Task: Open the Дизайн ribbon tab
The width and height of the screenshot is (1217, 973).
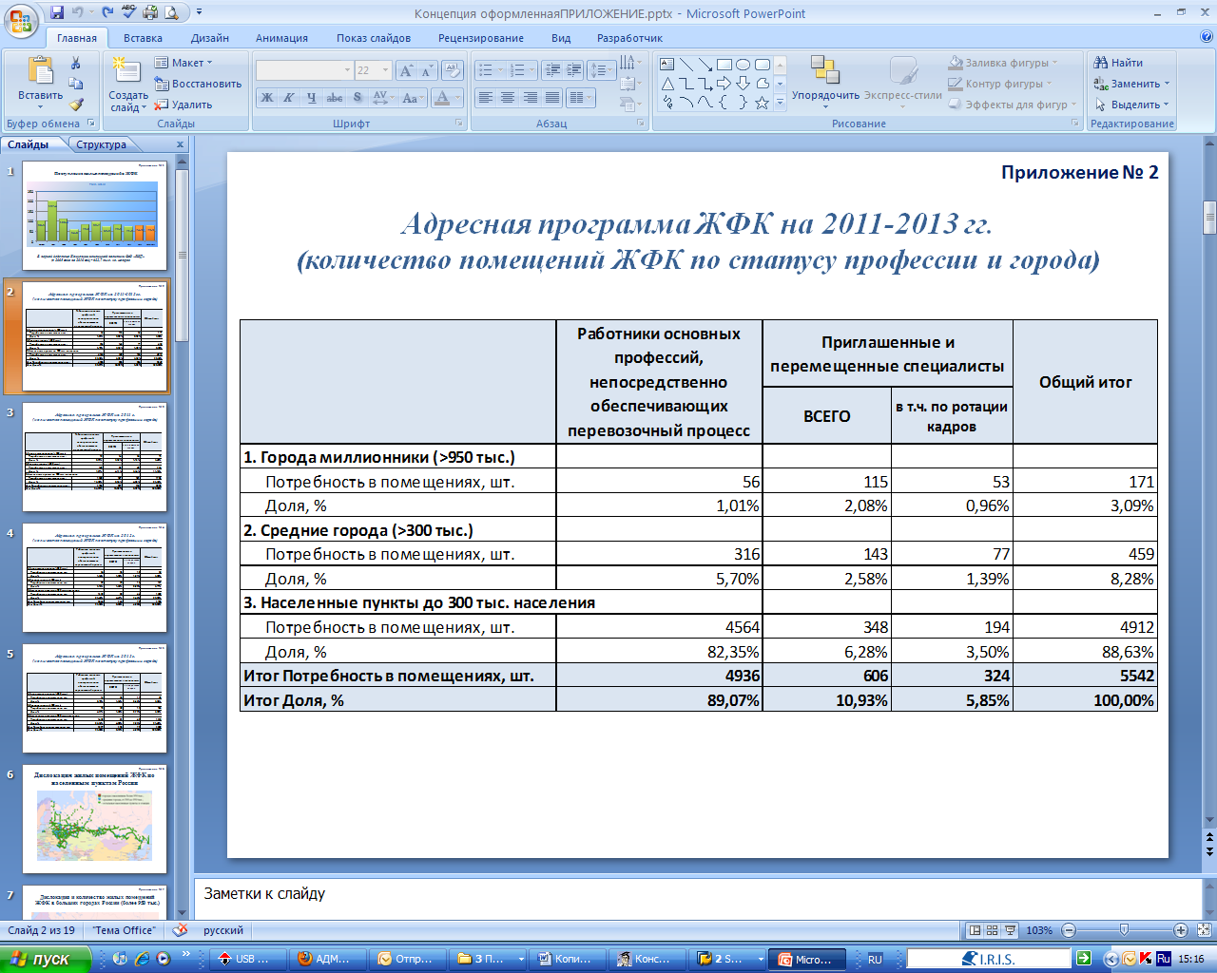Action: click(210, 38)
